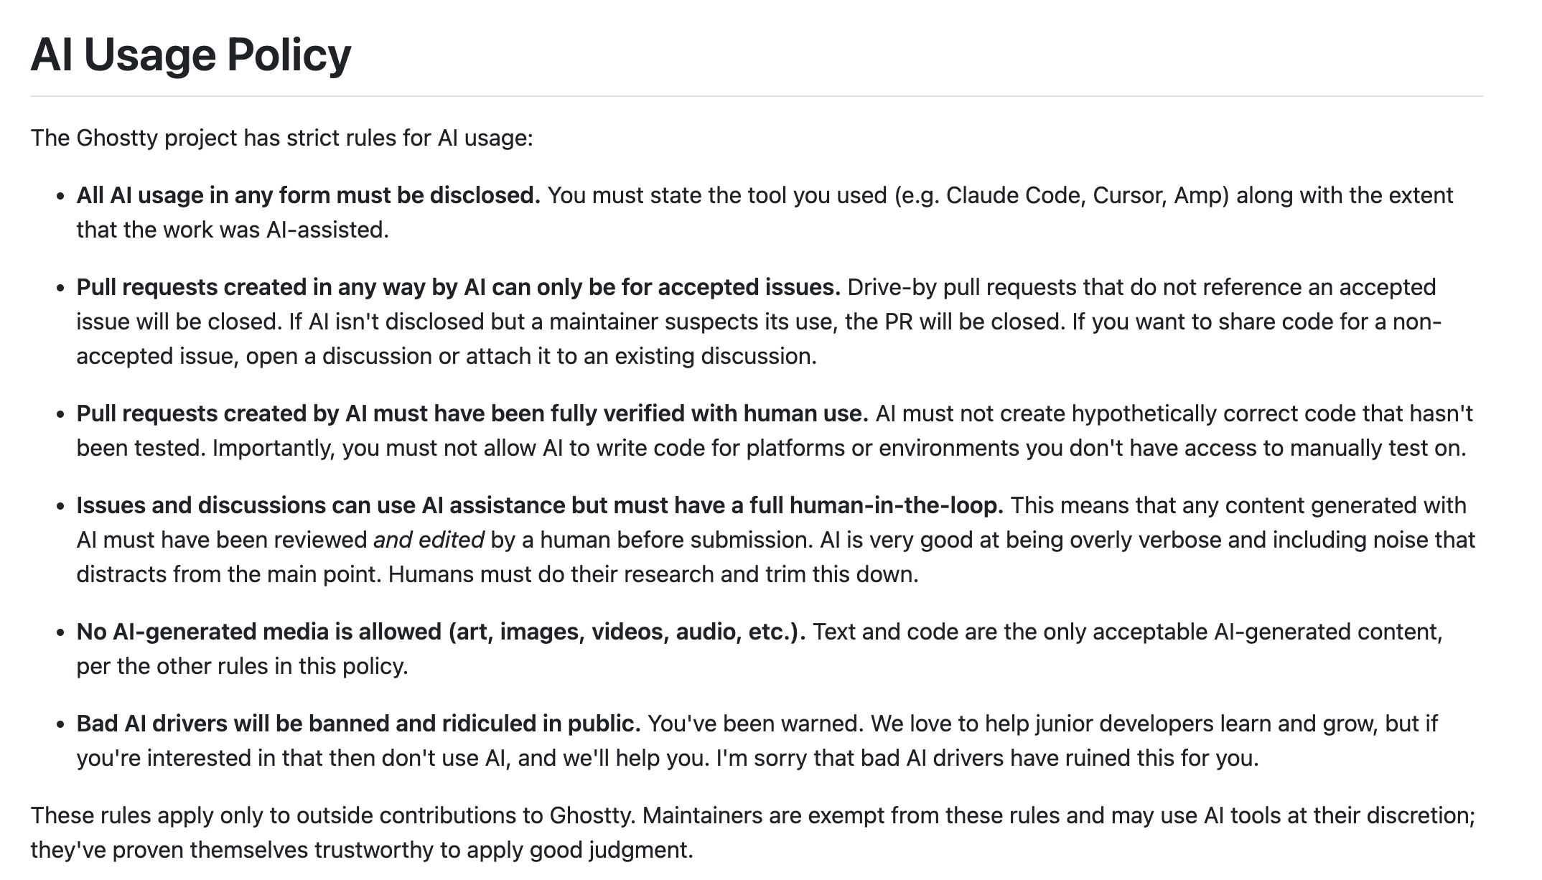Screen dimensions: 1542x880
Task: Select the "Ghostty project has strict rules" intro line
Action: [281, 138]
